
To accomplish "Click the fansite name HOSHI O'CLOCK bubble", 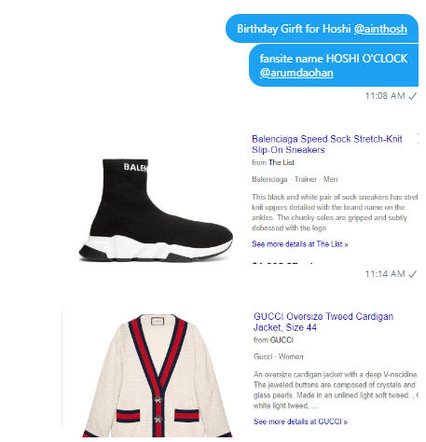I will click(x=334, y=65).
